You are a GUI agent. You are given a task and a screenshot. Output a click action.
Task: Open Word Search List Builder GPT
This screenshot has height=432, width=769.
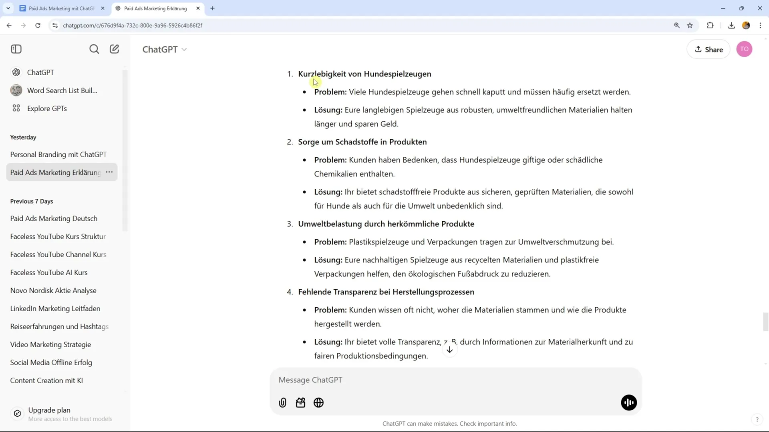tap(62, 90)
